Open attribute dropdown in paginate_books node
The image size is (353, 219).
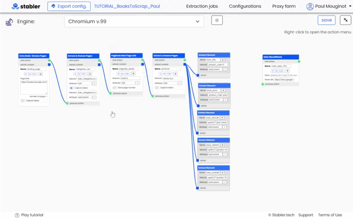click(x=138, y=83)
